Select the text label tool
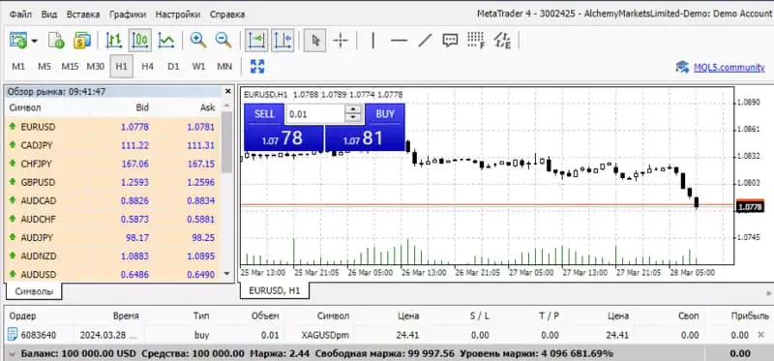Image resolution: width=774 pixels, height=361 pixels. click(450, 41)
